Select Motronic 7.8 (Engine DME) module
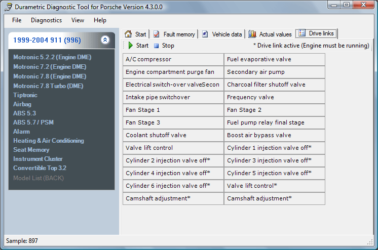The image size is (378, 250). coord(50,76)
